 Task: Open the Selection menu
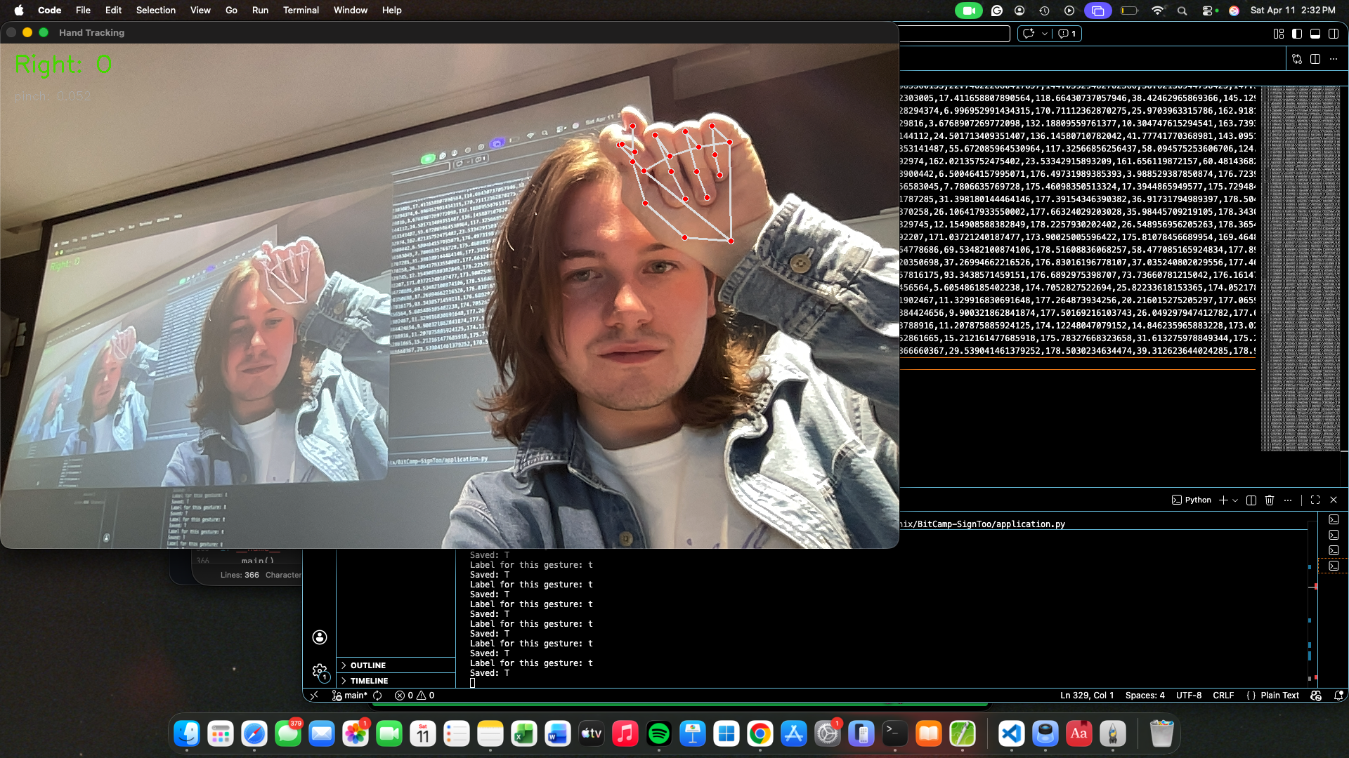156,10
